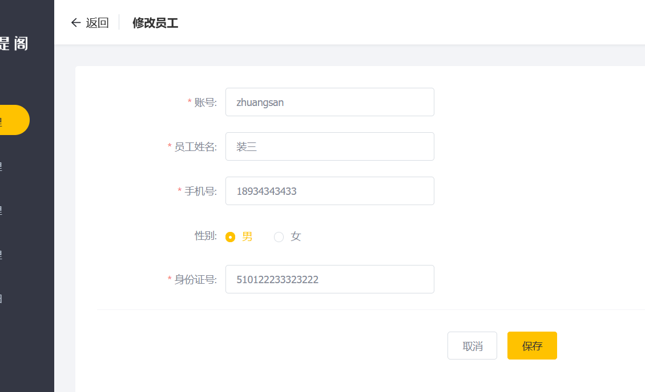645x392 pixels.
Task: Click the 账号 field label
Action: [205, 102]
